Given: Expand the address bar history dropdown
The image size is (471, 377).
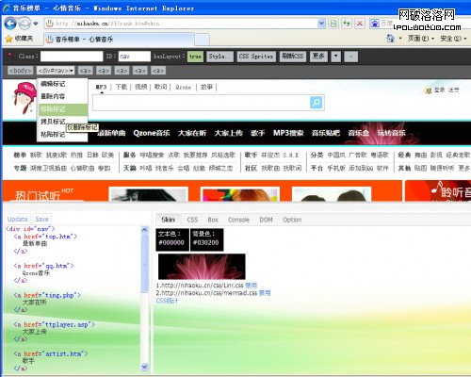Looking at the screenshot, I should click(321, 24).
